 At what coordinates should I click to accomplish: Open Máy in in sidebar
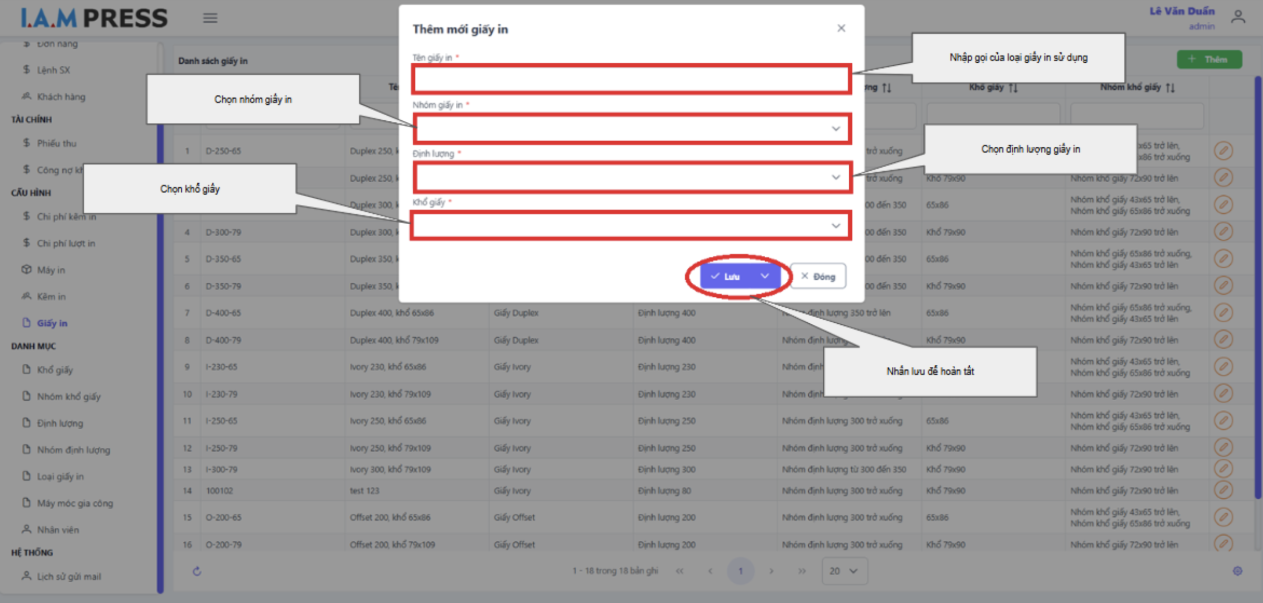(x=51, y=270)
